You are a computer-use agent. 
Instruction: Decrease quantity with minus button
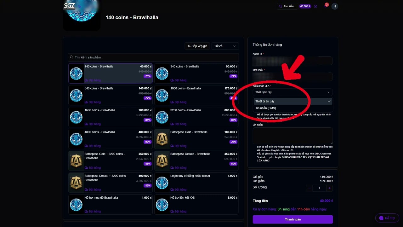(309, 188)
